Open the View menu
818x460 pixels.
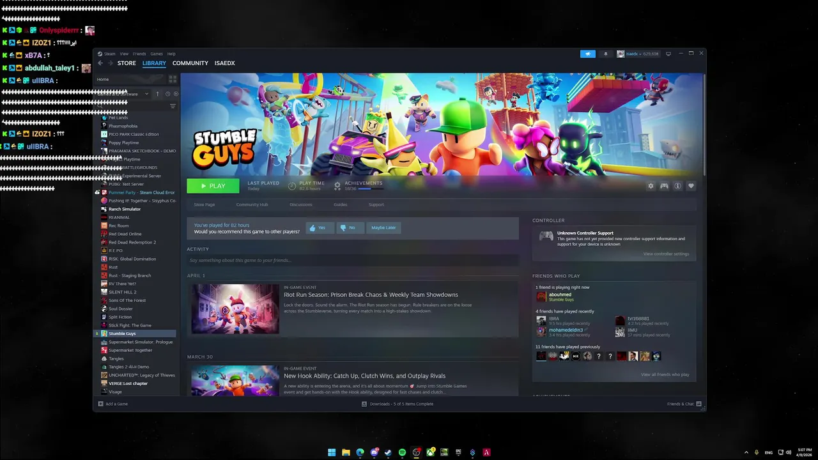pyautogui.click(x=124, y=54)
